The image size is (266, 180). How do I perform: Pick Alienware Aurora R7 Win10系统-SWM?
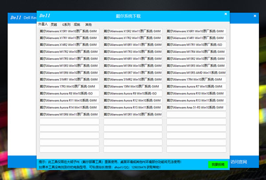click(x=196, y=86)
